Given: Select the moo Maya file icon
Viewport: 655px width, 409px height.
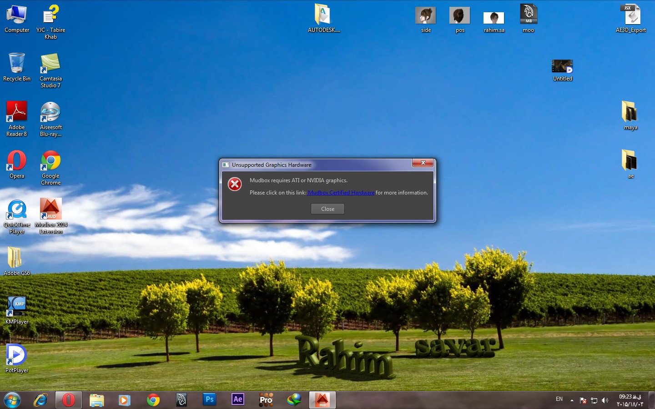Looking at the screenshot, I should (x=529, y=19).
